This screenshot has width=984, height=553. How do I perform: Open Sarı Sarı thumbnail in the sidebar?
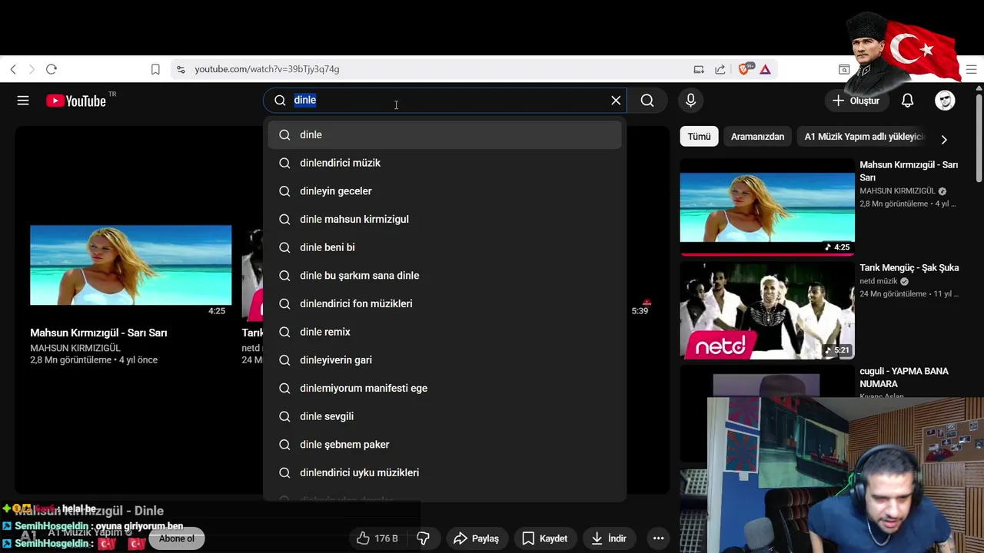point(767,207)
